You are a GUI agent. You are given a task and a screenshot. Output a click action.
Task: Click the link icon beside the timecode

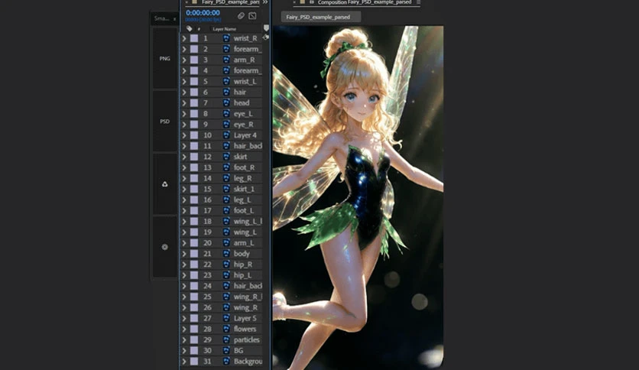click(241, 15)
